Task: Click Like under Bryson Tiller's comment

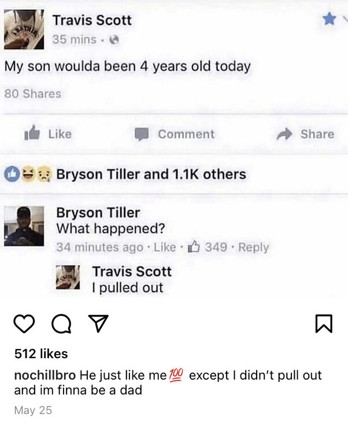Action: [x=165, y=247]
